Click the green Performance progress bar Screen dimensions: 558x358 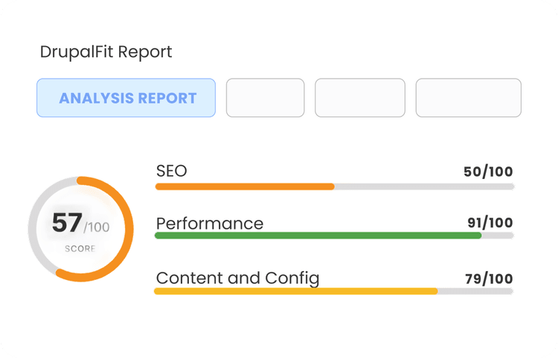pyautogui.click(x=318, y=235)
